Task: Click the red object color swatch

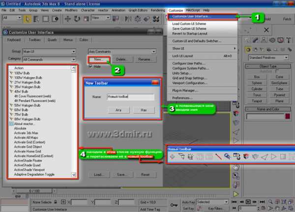Action: click(288, 116)
